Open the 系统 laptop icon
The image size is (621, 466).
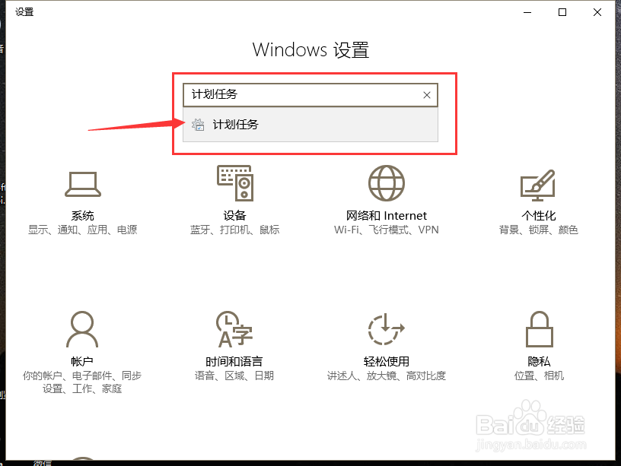pos(83,184)
